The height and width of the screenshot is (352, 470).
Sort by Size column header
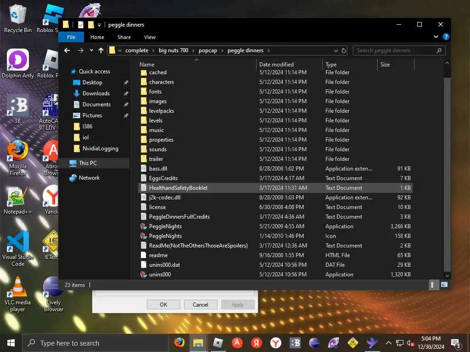[x=385, y=64]
